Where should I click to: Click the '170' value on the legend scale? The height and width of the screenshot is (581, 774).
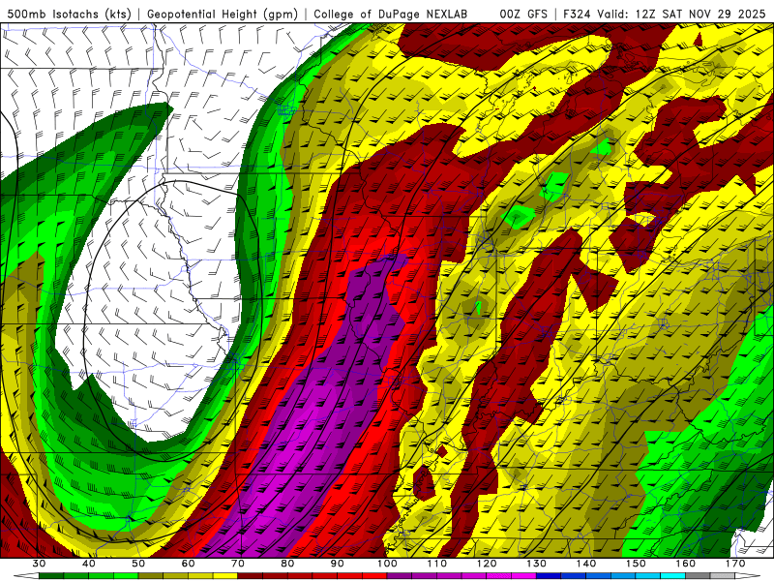(x=735, y=564)
